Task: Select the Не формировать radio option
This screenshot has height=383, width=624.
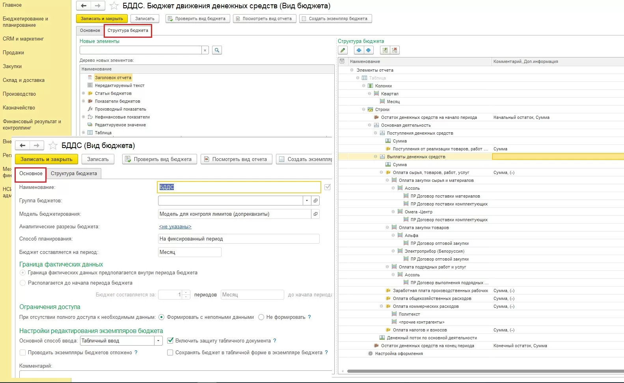Action: [261, 317]
